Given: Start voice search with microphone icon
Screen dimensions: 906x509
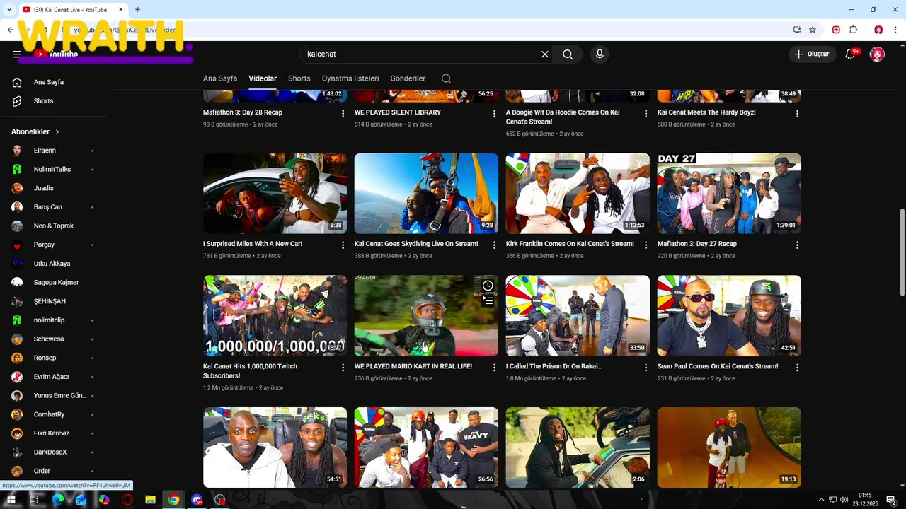Looking at the screenshot, I should coord(600,54).
